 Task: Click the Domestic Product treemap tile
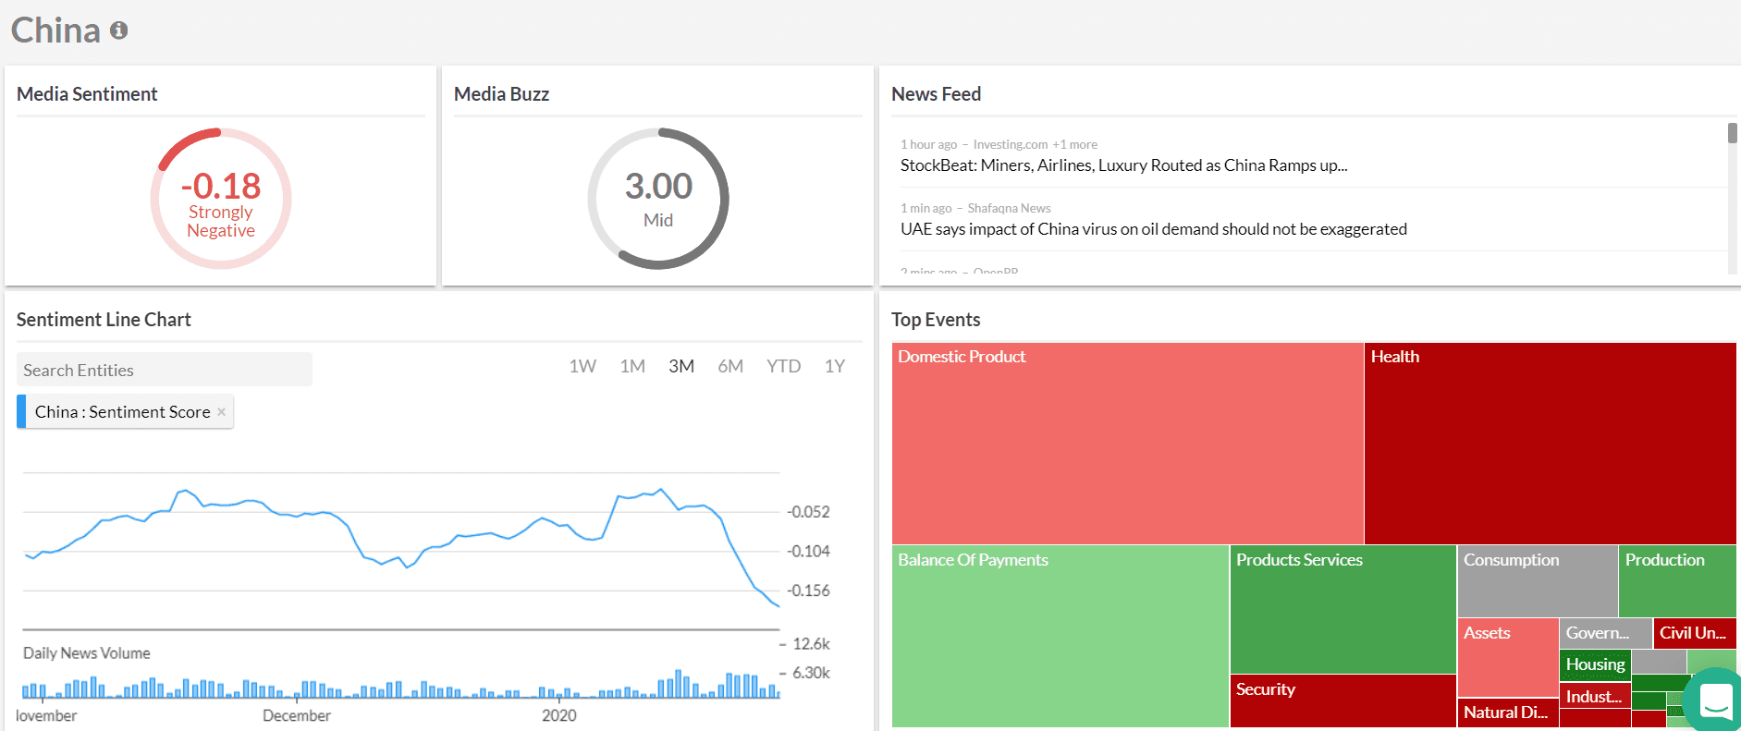[x=1127, y=444]
